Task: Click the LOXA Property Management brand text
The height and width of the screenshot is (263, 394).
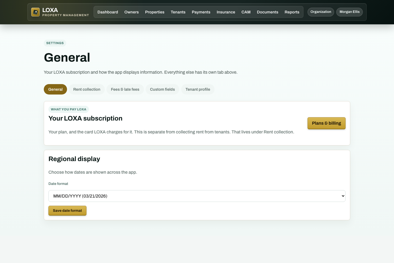Action: (x=66, y=12)
